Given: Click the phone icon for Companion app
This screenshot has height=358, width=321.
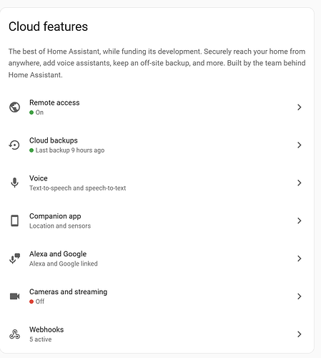Looking at the screenshot, I should point(14,221).
